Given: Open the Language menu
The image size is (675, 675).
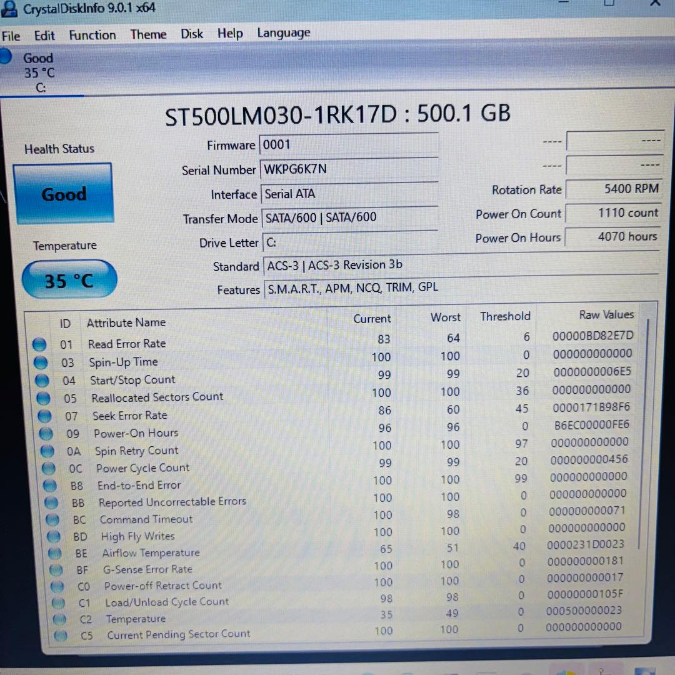Looking at the screenshot, I should [x=283, y=32].
